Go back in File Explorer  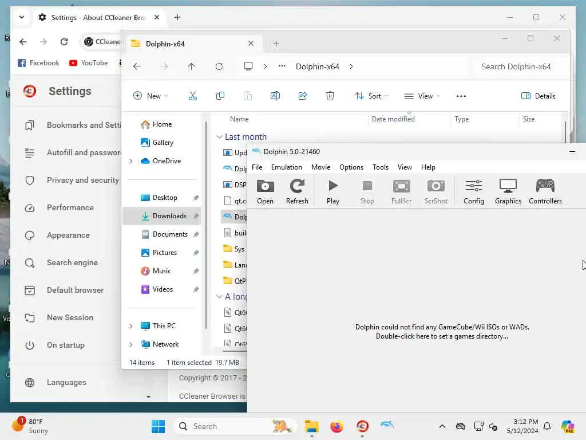[137, 66]
